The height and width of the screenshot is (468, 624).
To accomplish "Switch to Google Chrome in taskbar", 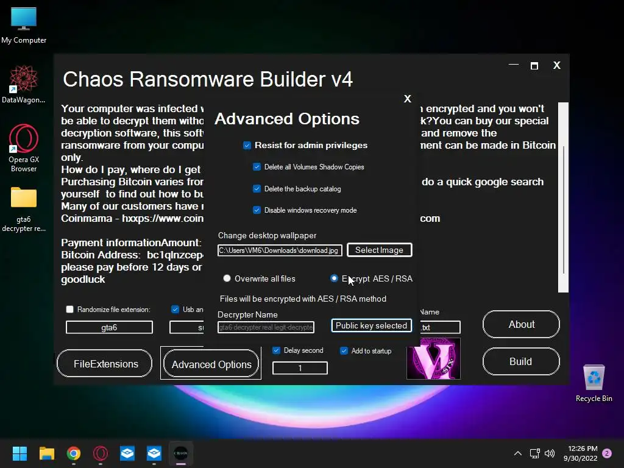I will (74, 453).
